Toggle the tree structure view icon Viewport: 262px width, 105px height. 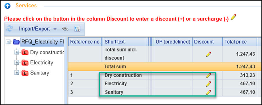pos(77,29)
